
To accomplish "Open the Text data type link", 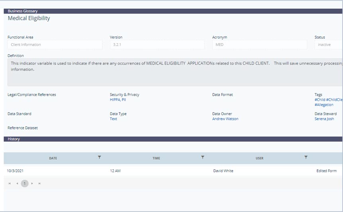I will [x=113, y=119].
